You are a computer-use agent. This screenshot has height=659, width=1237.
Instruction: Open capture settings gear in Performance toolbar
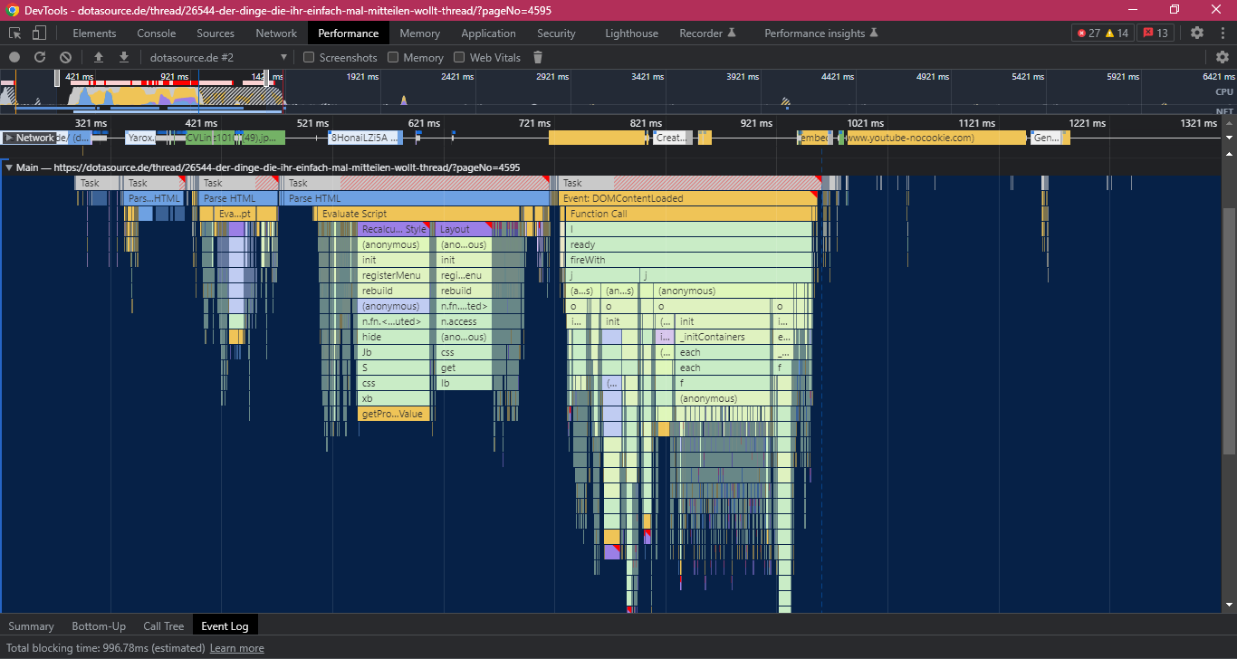coord(1223,57)
